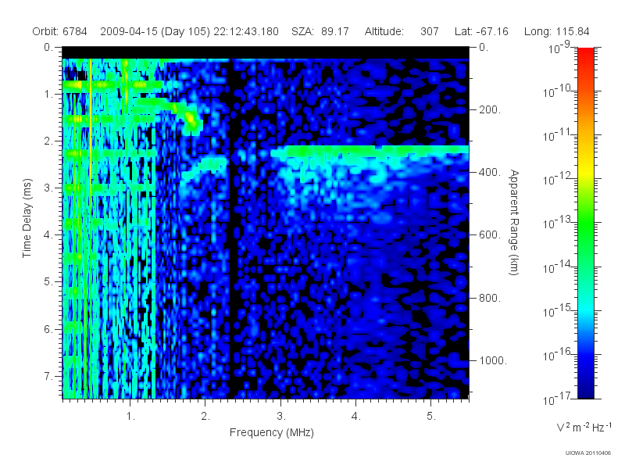The height and width of the screenshot is (469, 625).
Task: Click the horizontal green echo trace near 2.2 ms
Action: (x=370, y=150)
